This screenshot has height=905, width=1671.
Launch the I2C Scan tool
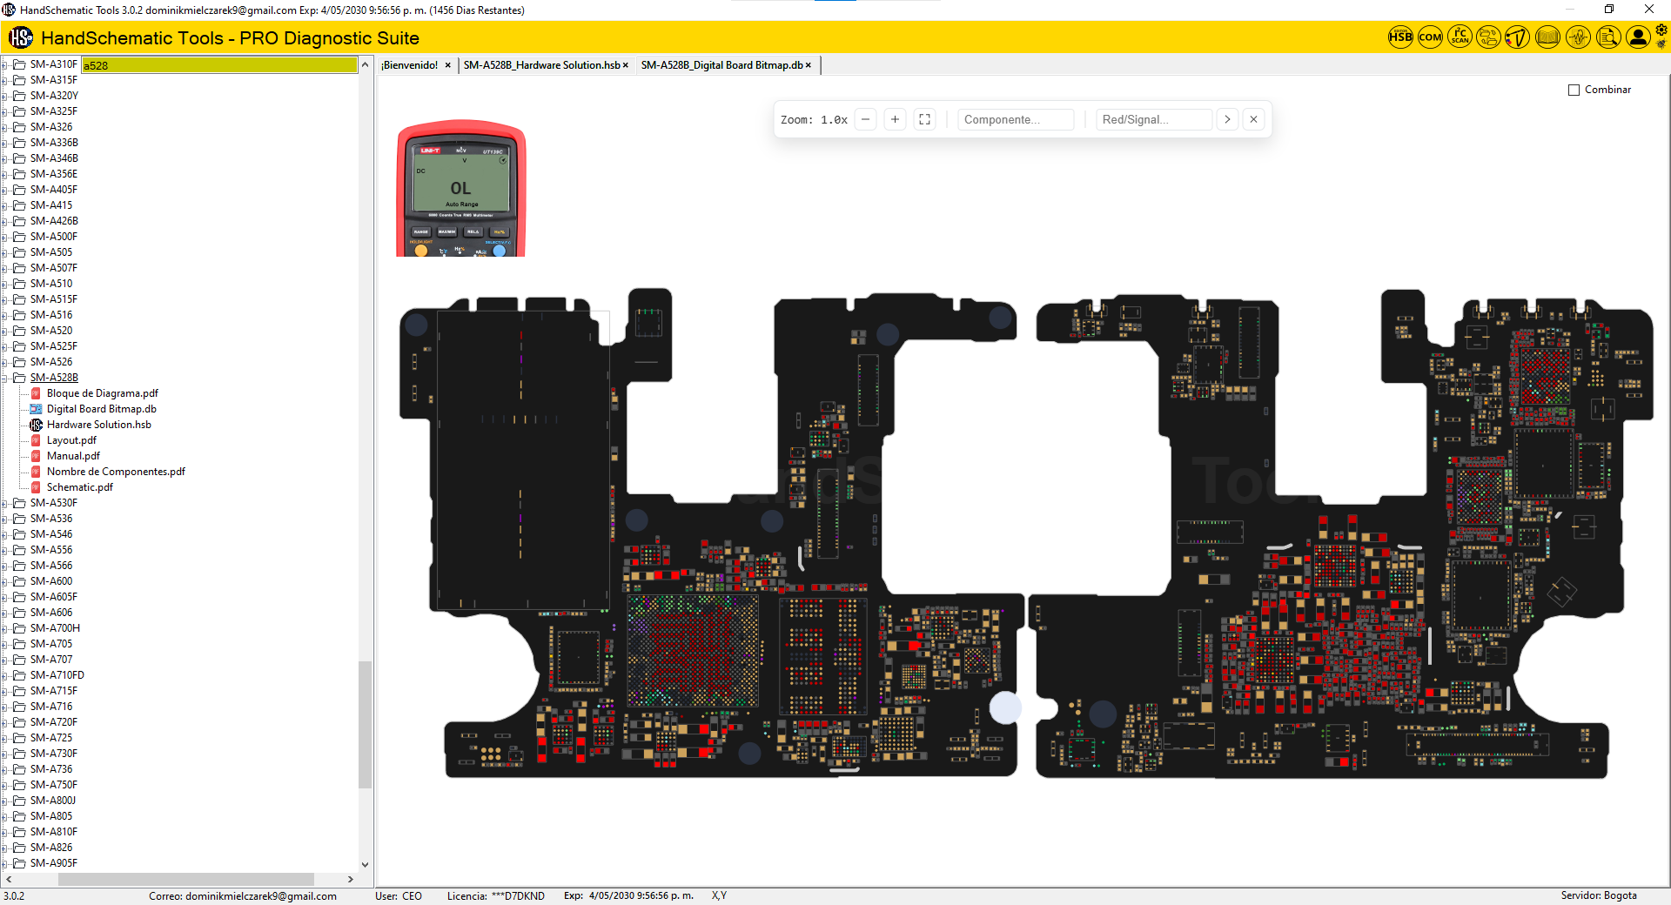(x=1460, y=37)
